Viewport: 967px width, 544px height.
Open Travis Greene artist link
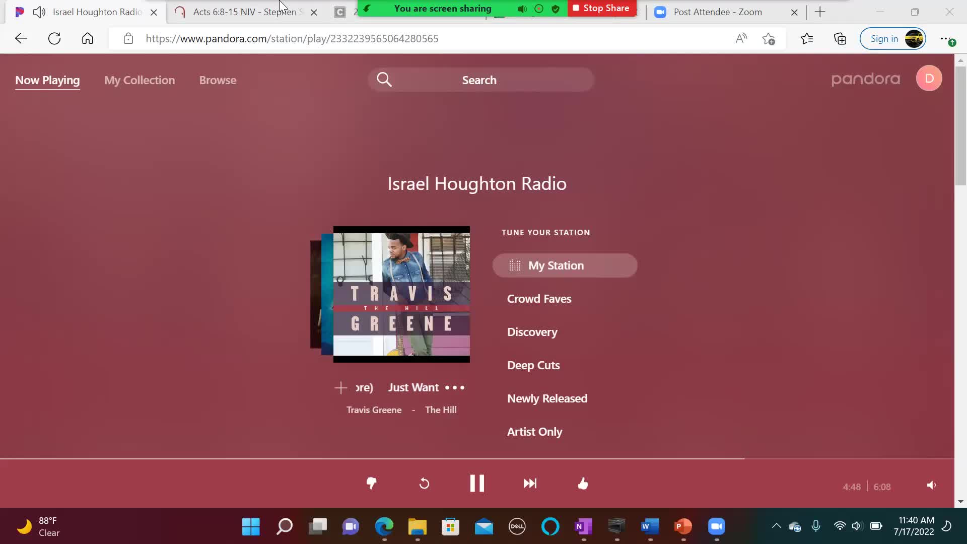tap(374, 410)
